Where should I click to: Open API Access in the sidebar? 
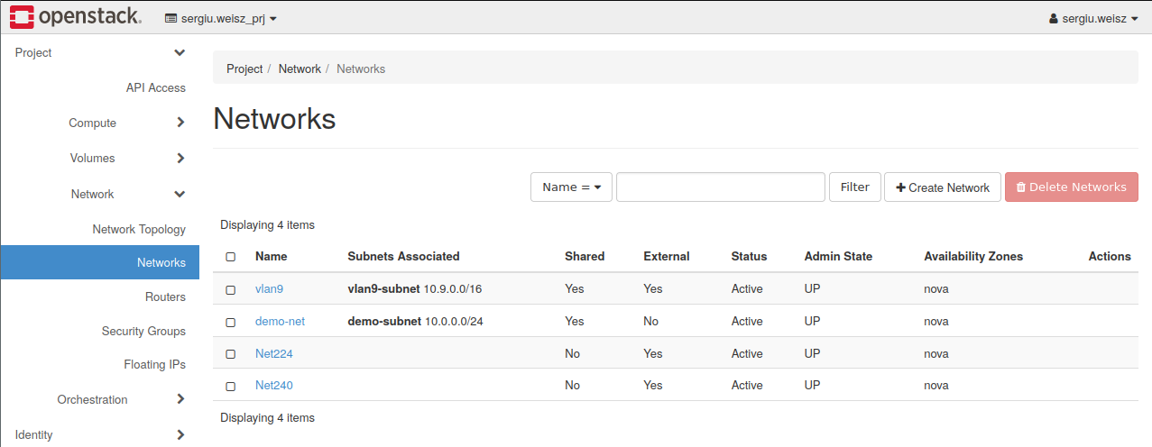pos(156,87)
